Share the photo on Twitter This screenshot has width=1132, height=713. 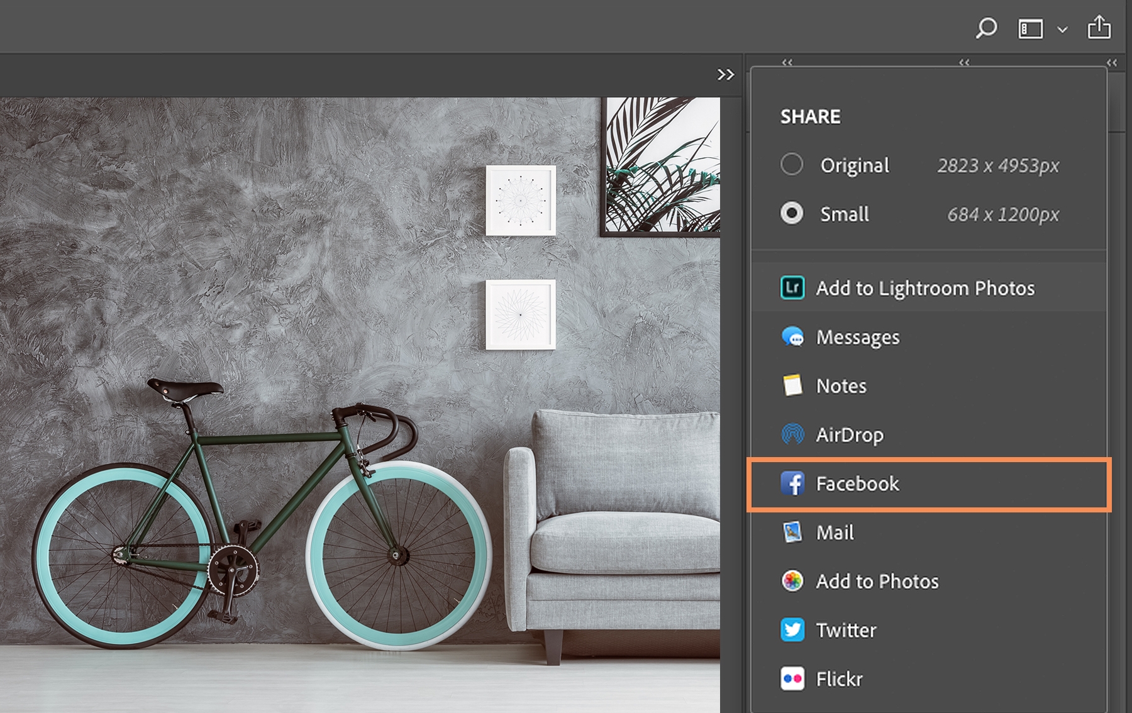click(x=845, y=630)
